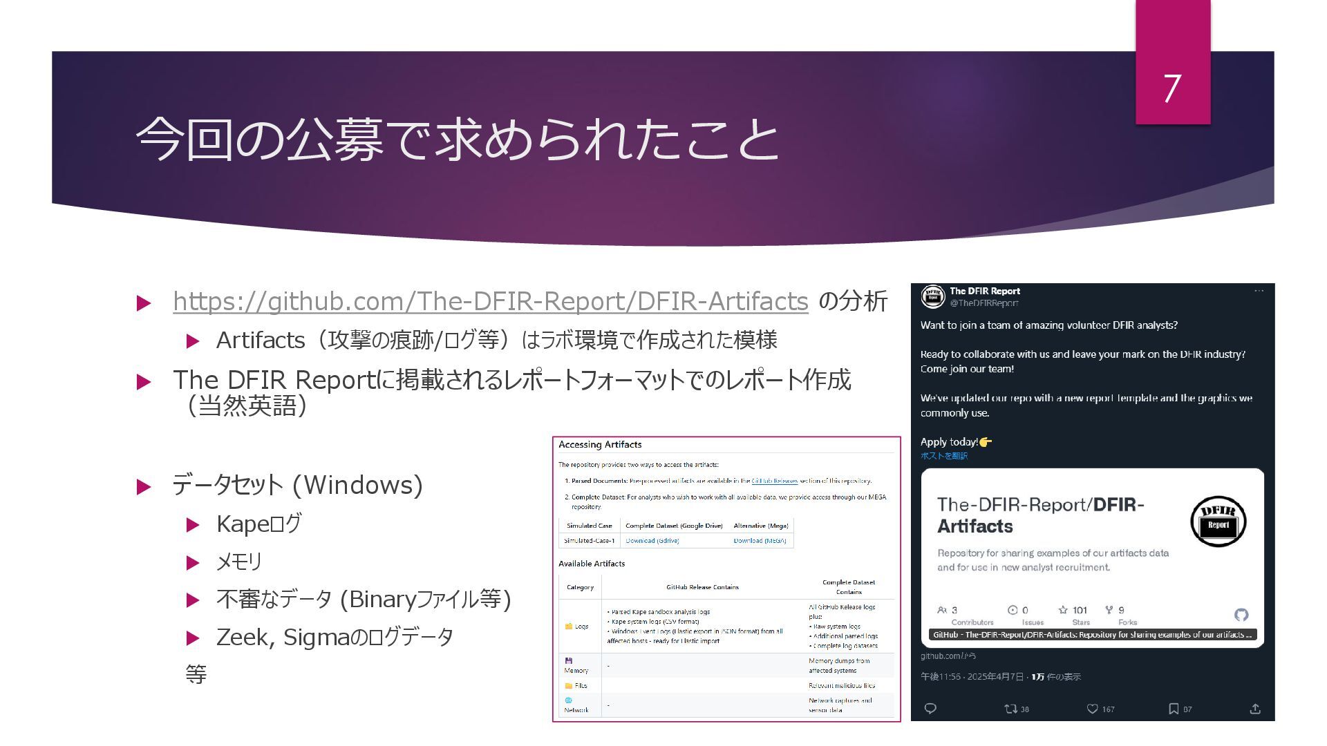Viewport: 1327px width, 746px height.
Task: Click the share upload icon on the tweet
Action: (1255, 709)
